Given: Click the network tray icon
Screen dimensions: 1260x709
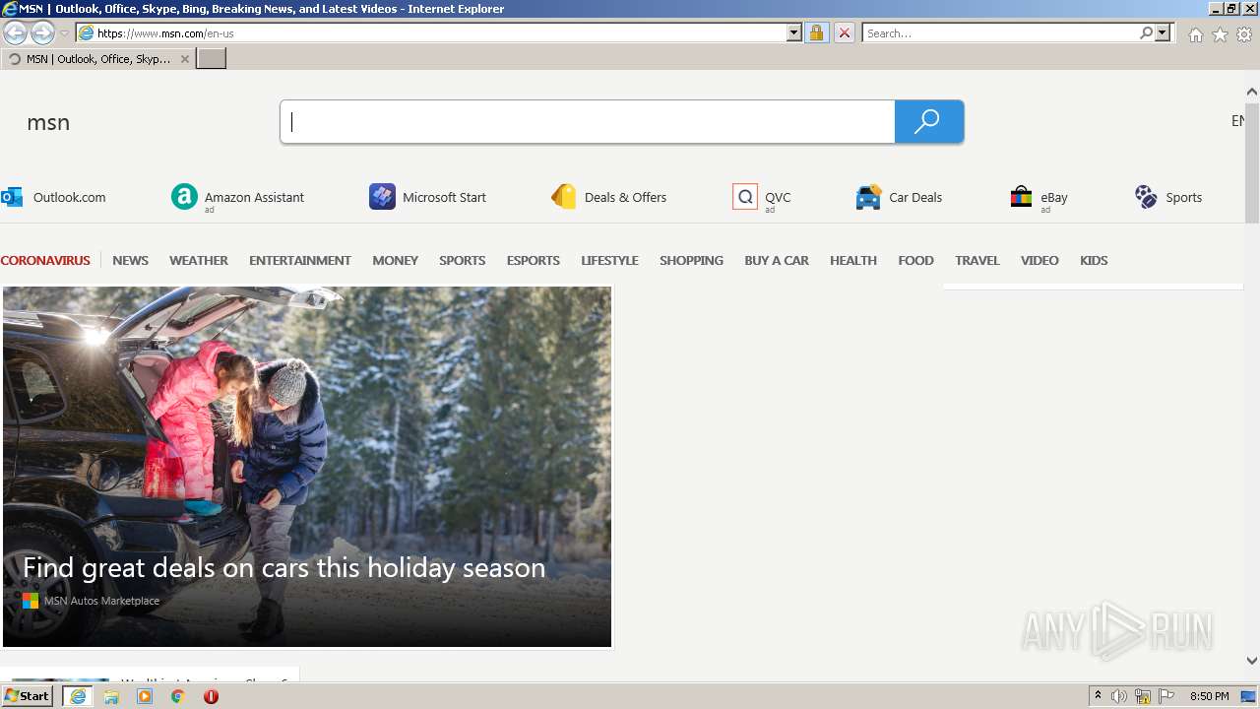Looking at the screenshot, I should click(1143, 696).
